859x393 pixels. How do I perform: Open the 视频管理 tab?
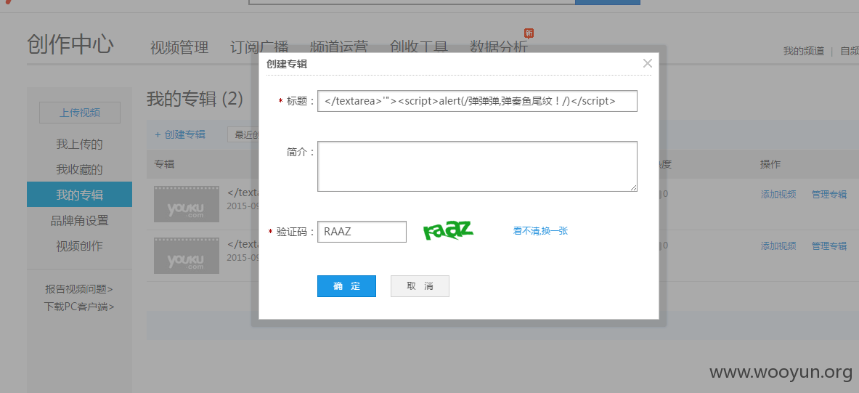click(179, 47)
